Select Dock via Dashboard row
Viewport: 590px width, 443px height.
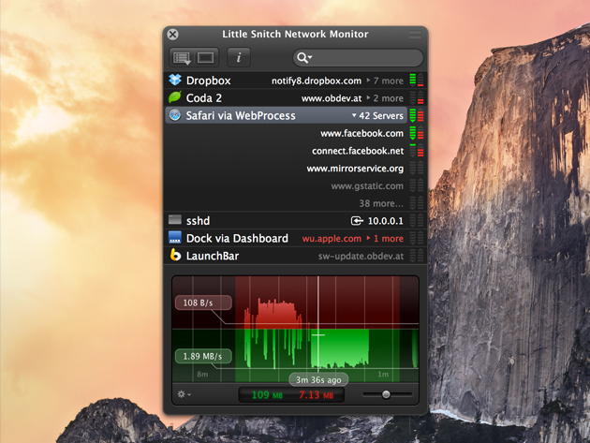click(x=295, y=238)
